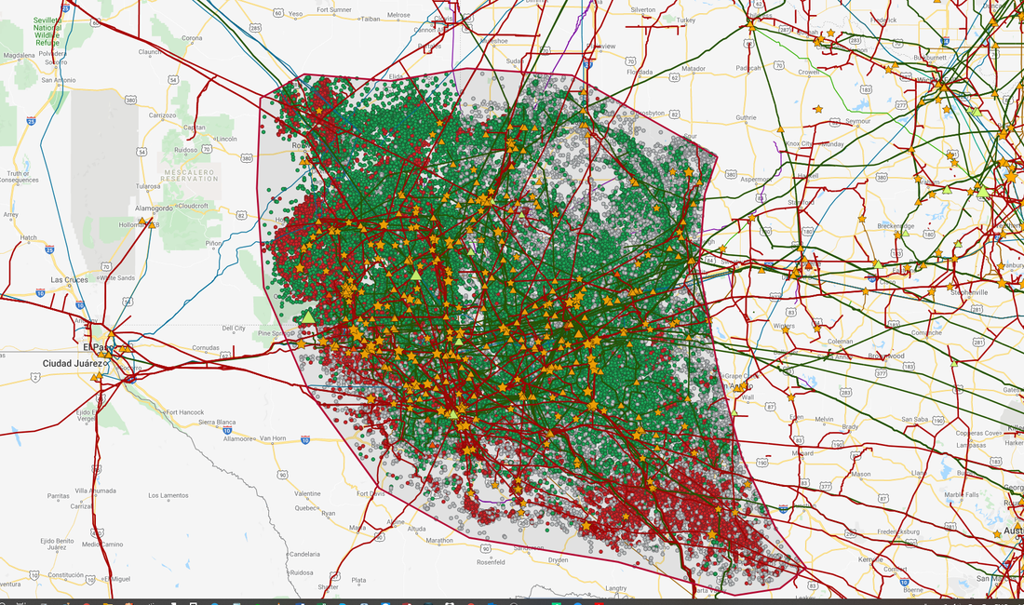The image size is (1024, 605).
Task: Click the I-25 shield near San Antonio
Action: click(31, 120)
